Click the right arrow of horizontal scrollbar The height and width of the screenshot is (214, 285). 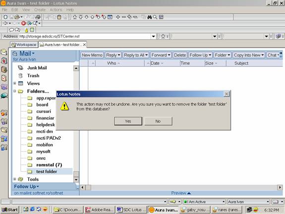pos(280,187)
